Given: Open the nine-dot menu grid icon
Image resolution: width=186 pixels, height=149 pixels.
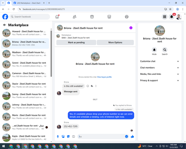Looking at the screenshot, I should pos(164,17).
